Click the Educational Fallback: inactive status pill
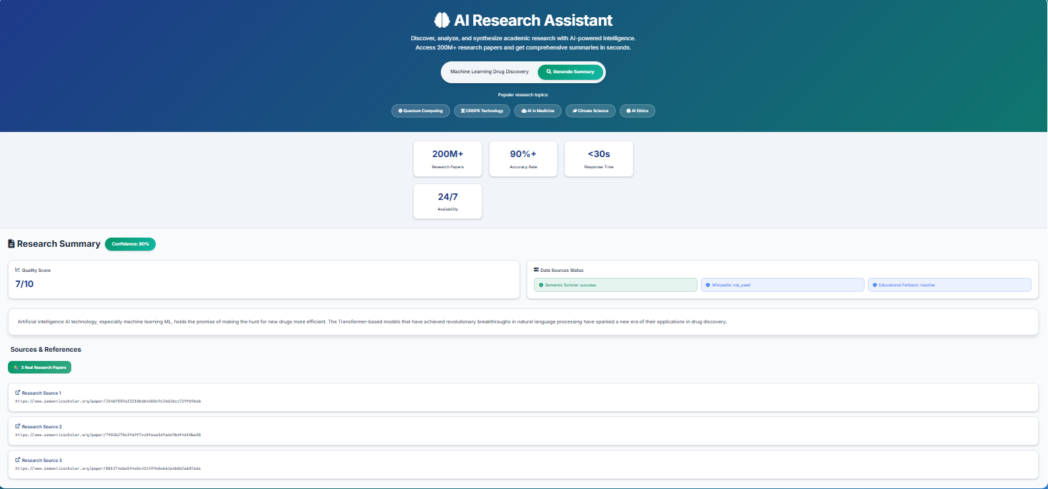Image resolution: width=1048 pixels, height=489 pixels. coord(949,285)
